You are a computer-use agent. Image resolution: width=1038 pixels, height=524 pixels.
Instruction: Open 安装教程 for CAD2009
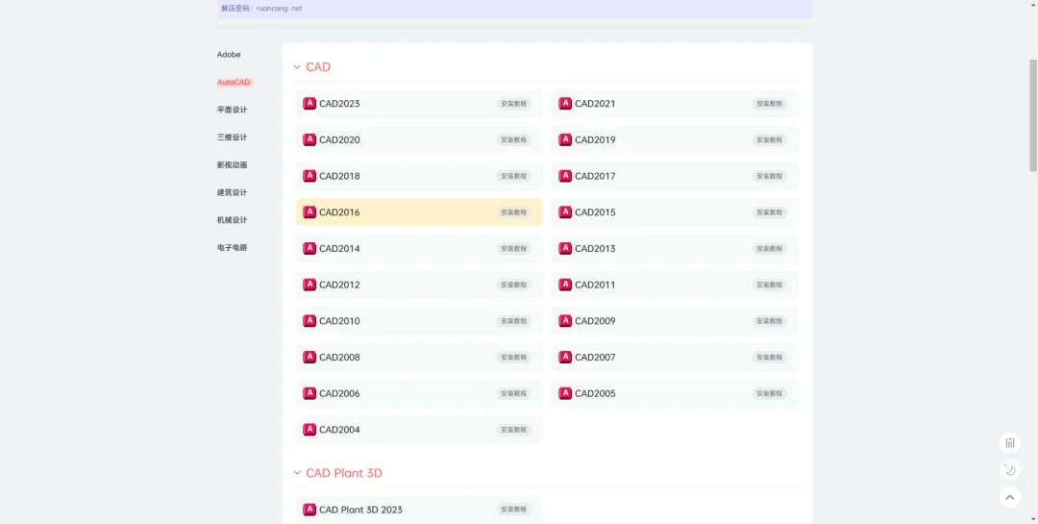click(769, 321)
